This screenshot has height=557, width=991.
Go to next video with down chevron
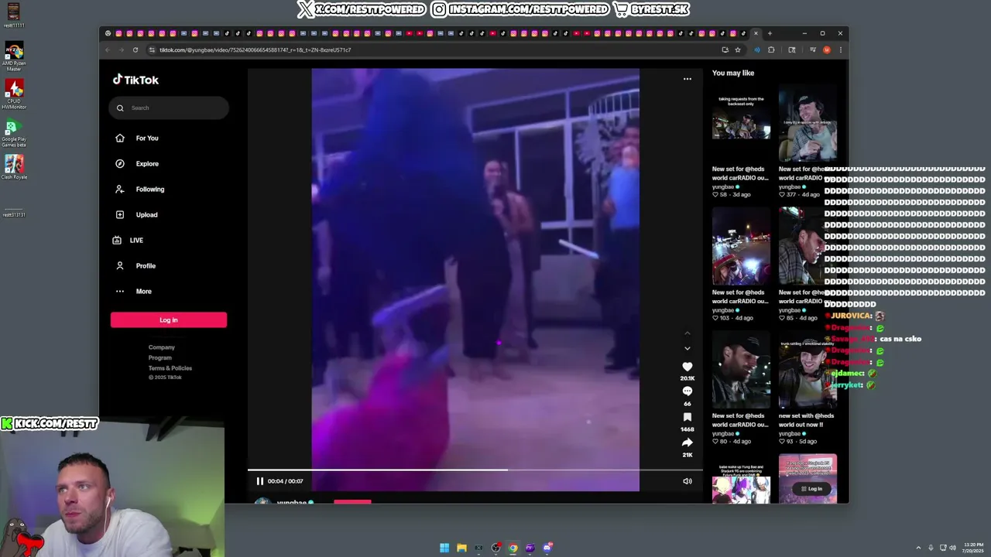coord(687,348)
